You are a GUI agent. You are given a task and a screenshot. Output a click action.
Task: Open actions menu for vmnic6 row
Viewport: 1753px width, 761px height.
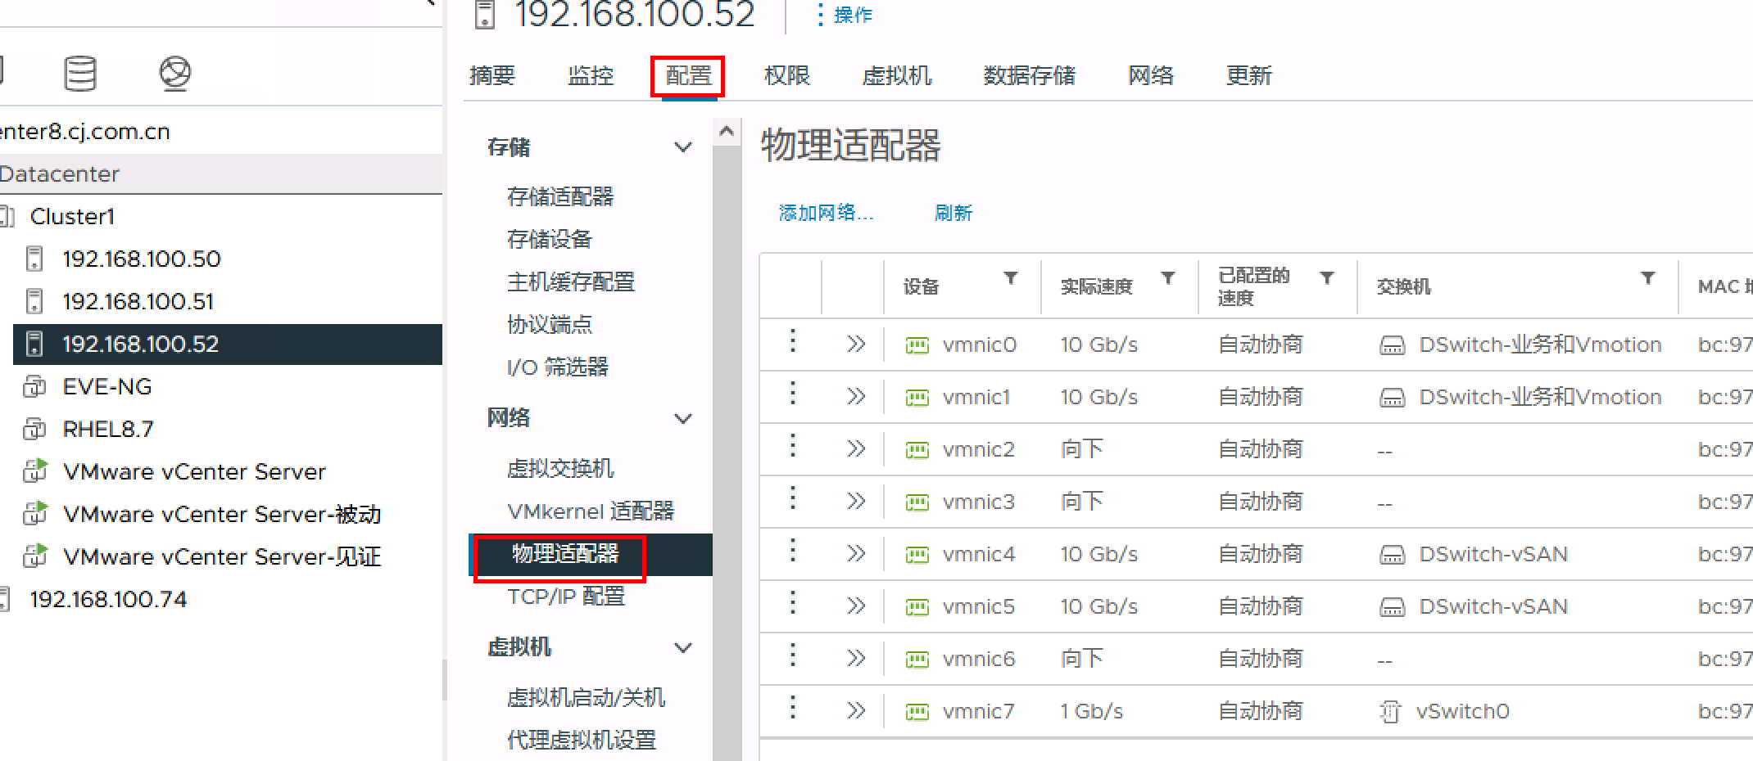(x=792, y=655)
